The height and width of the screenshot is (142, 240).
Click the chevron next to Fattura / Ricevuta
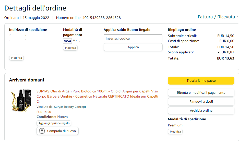pyautogui.click(x=238, y=17)
